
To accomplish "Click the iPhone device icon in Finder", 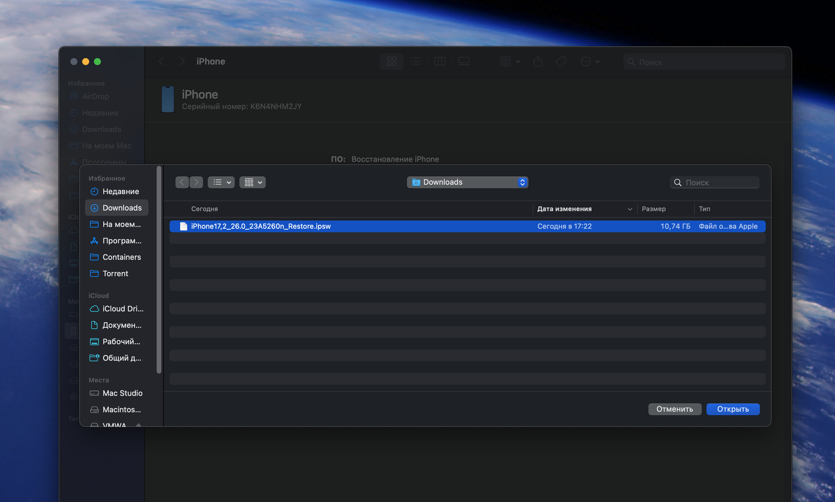I will [168, 99].
